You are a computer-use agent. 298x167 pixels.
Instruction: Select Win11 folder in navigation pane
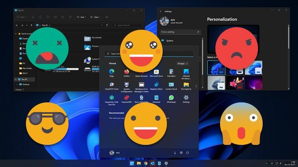click(x=23, y=73)
